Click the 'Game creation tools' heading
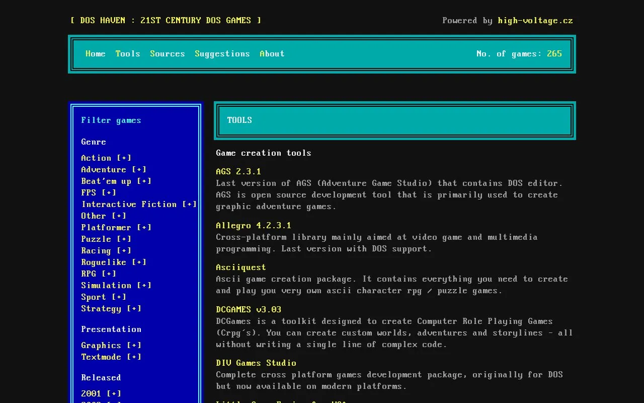Screen dimensions: 644x403 (x=264, y=153)
